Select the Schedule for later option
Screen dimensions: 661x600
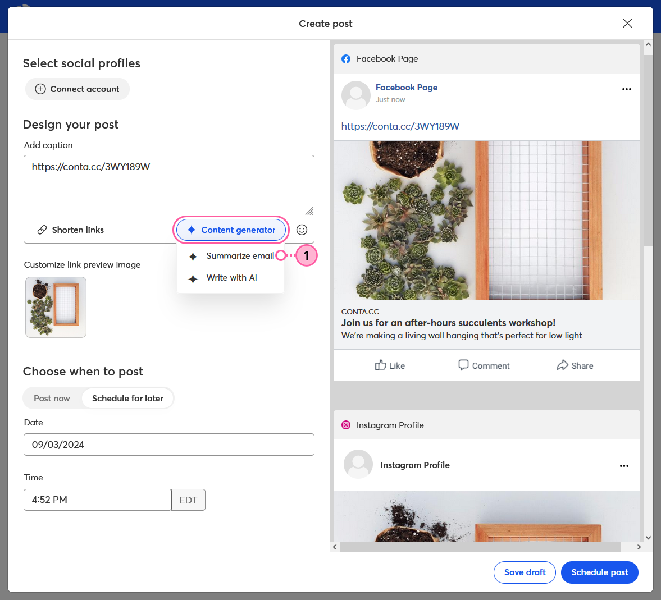(x=127, y=398)
